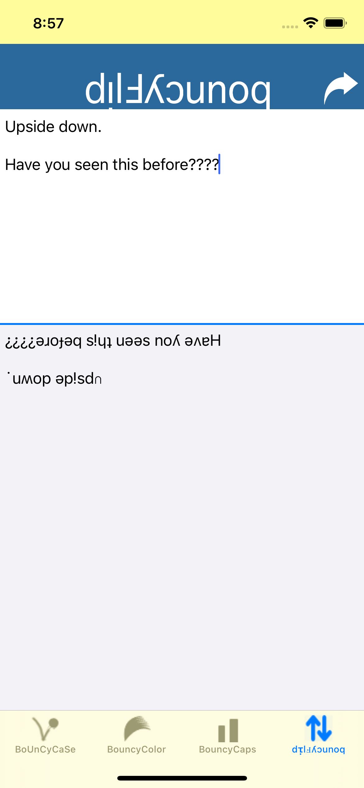Tap the cellular signal dots
The width and height of the screenshot is (364, 788).
point(290,27)
